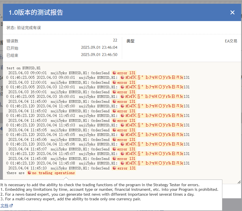Click the 状态 验证完成有误 status text
The width and height of the screenshot is (242, 211).
coord(24,28)
